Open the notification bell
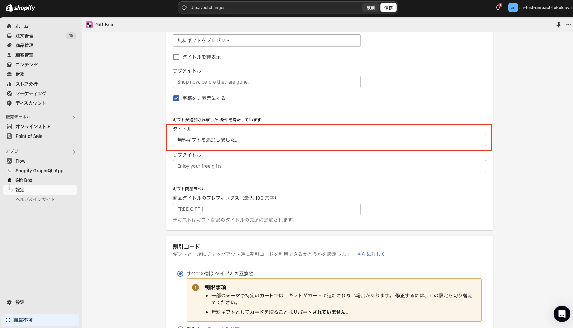Screen dimensions: 573x328 (498, 7)
